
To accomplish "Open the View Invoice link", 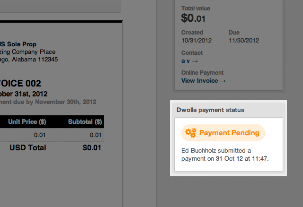I will coord(204,81).
